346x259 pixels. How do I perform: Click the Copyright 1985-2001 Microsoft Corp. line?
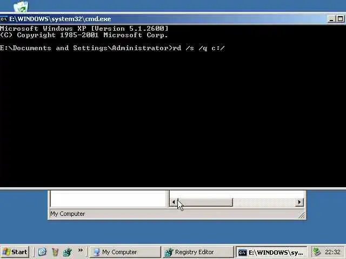tap(84, 35)
